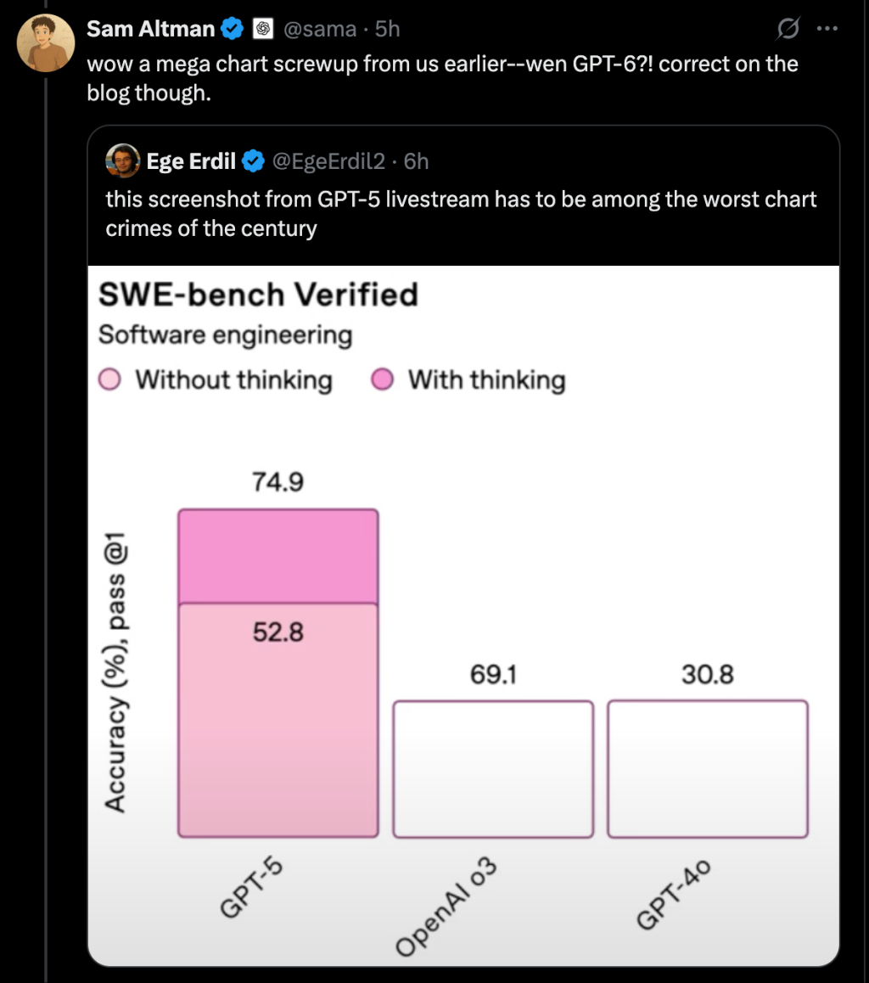Click the GPT-4o white bar

[x=708, y=768]
